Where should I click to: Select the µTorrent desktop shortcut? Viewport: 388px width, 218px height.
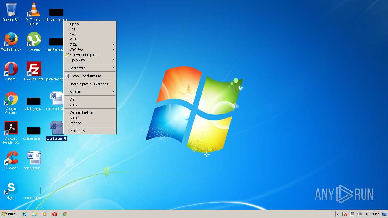(34, 42)
